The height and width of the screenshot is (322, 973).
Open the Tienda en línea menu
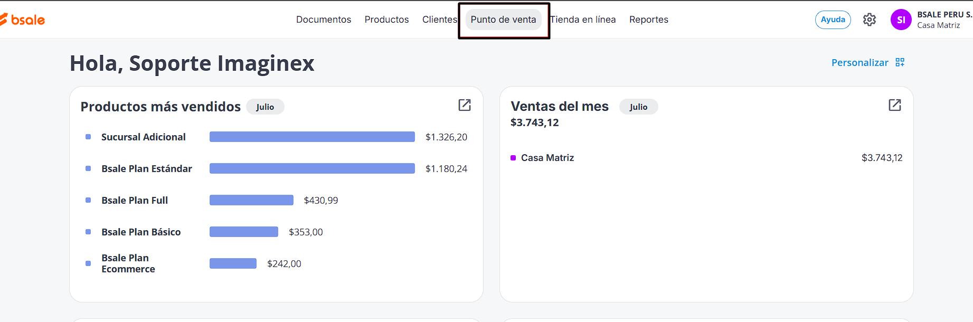click(583, 20)
